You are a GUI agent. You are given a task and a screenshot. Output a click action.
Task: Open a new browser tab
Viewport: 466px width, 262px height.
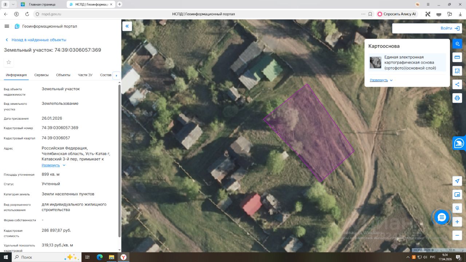tap(119, 4)
